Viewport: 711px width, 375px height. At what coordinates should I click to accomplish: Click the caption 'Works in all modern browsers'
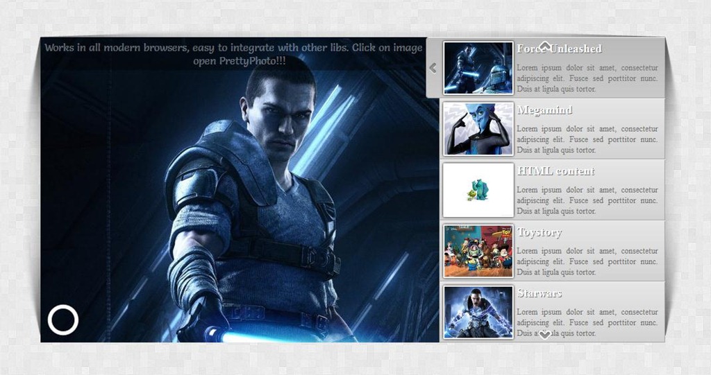pyautogui.click(x=233, y=54)
